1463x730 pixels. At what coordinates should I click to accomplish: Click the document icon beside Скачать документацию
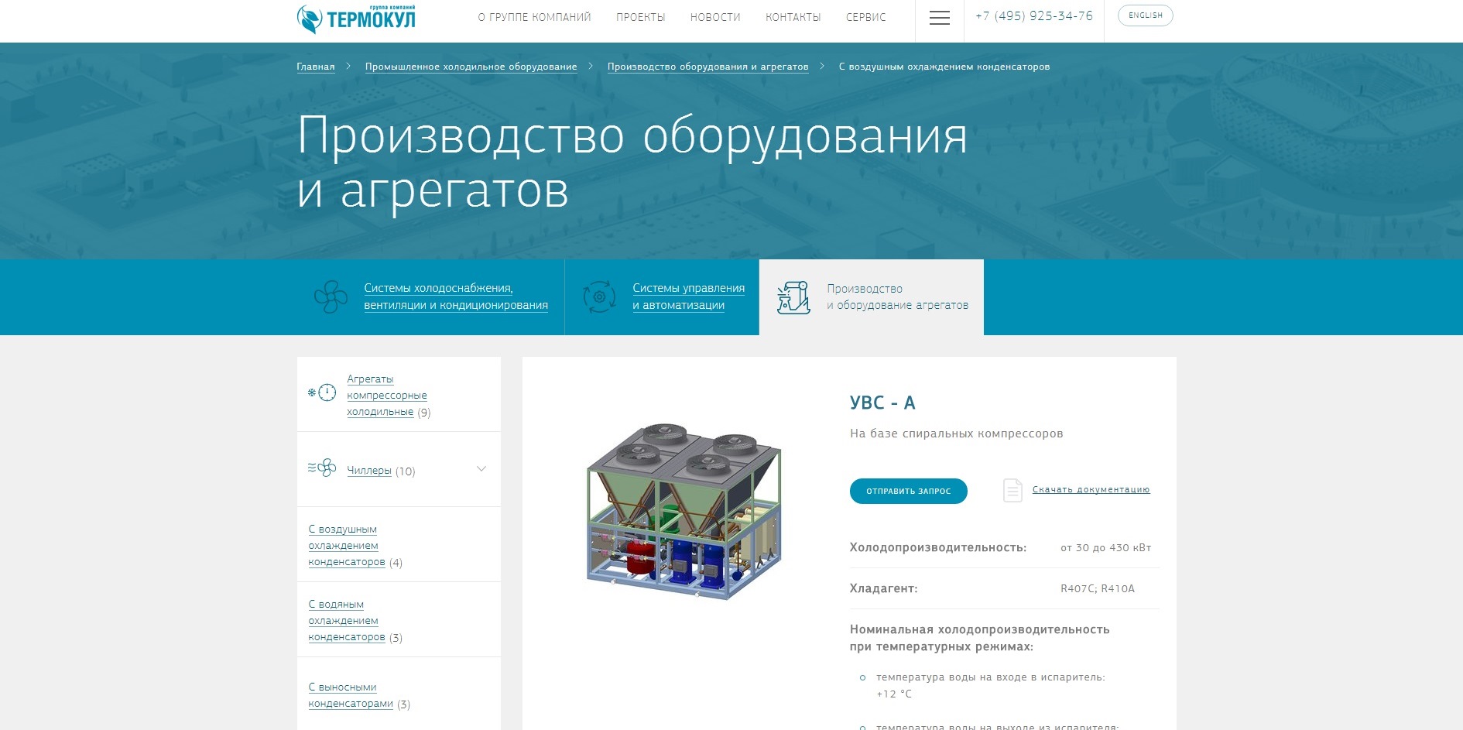coord(1012,490)
